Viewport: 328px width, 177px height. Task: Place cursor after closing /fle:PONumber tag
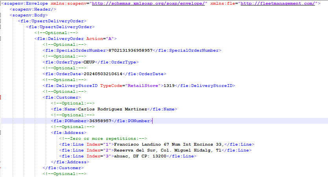tap(153, 121)
